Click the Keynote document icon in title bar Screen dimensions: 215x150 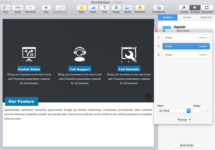click(x=89, y=2)
